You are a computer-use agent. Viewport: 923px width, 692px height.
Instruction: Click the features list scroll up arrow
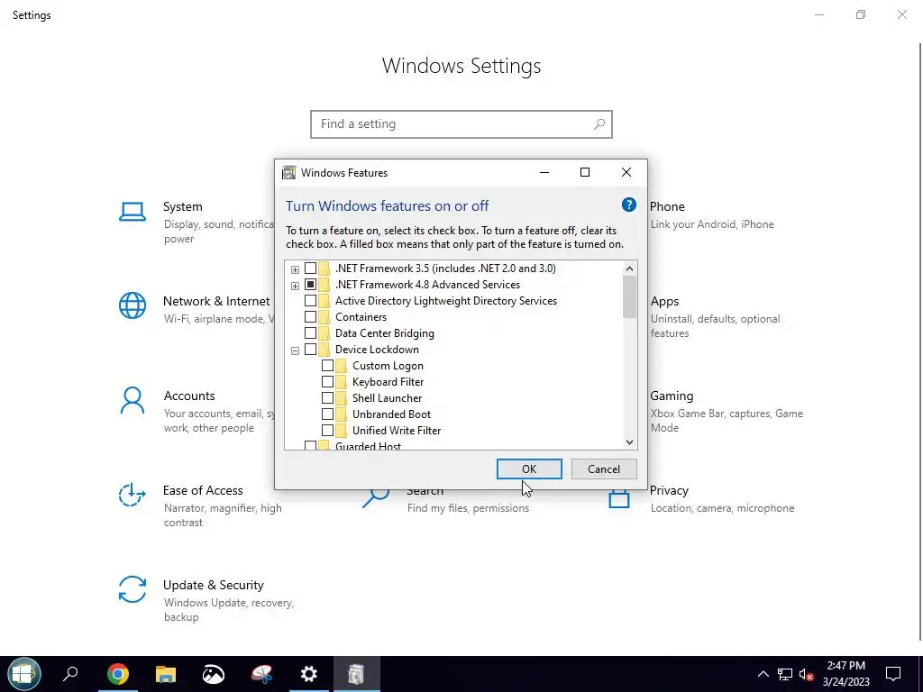(x=629, y=269)
